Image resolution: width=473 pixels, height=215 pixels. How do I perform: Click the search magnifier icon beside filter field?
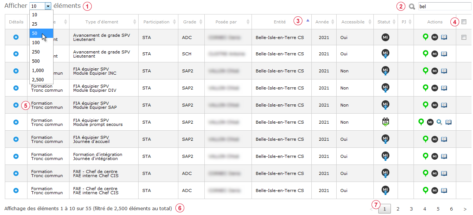point(412,6)
